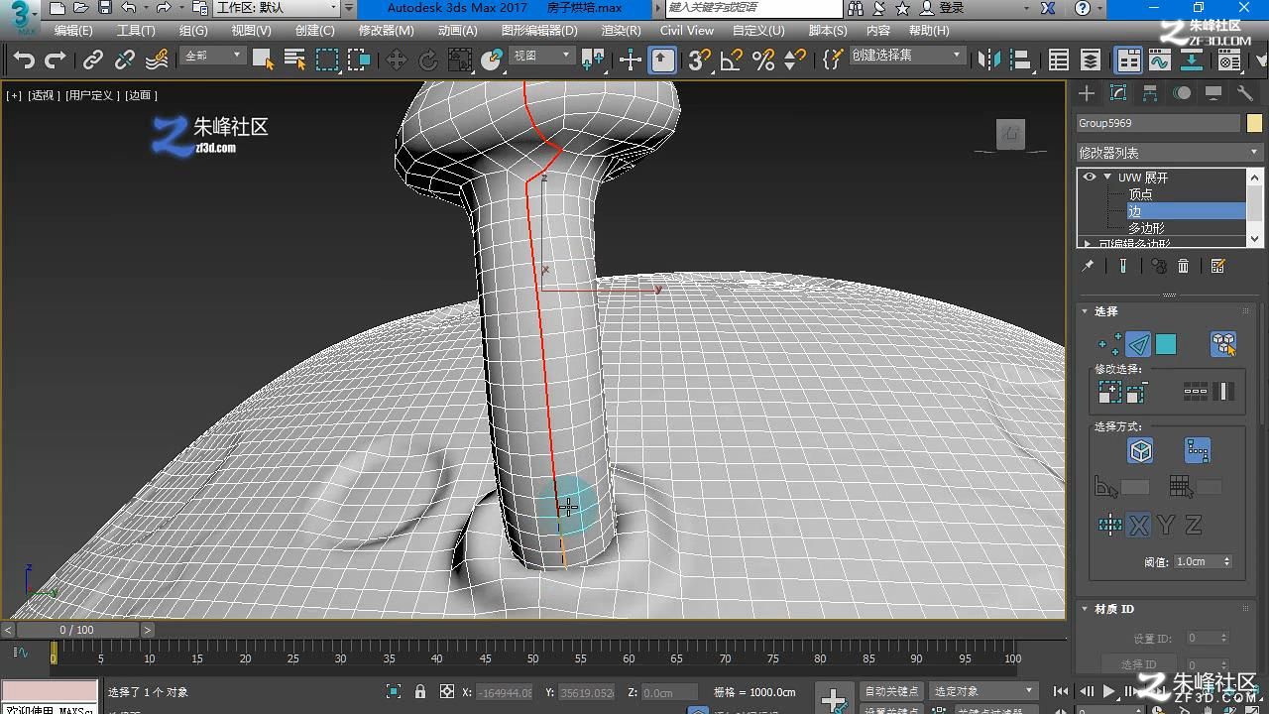Click the 自动关键点 button

(891, 691)
